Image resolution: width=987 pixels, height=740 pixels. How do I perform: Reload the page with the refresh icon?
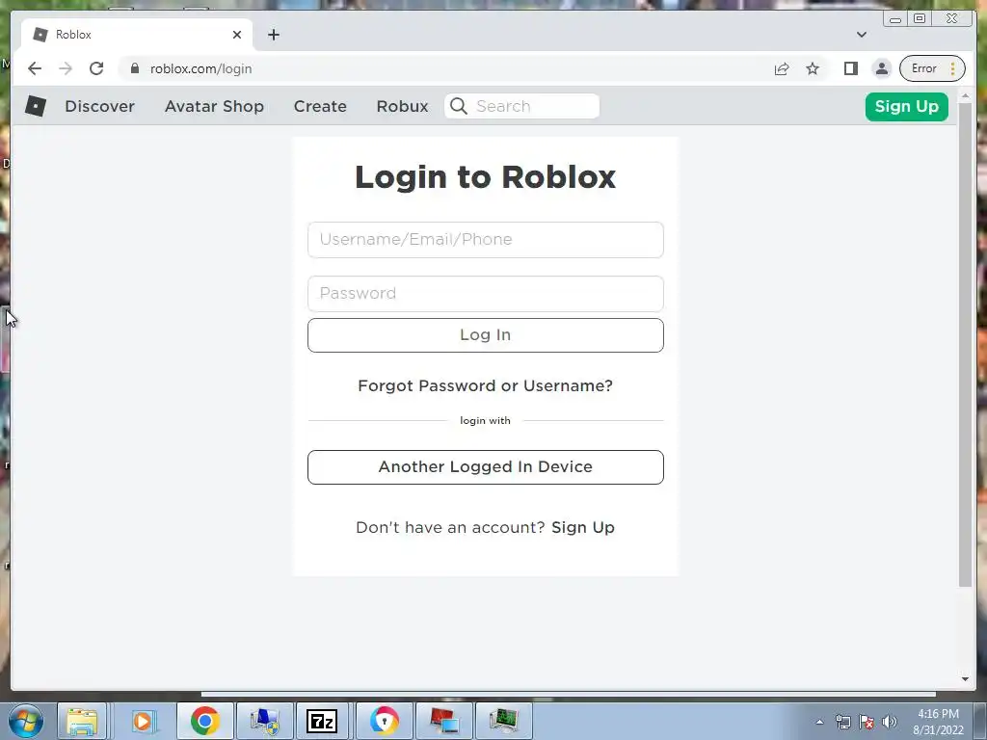point(96,68)
